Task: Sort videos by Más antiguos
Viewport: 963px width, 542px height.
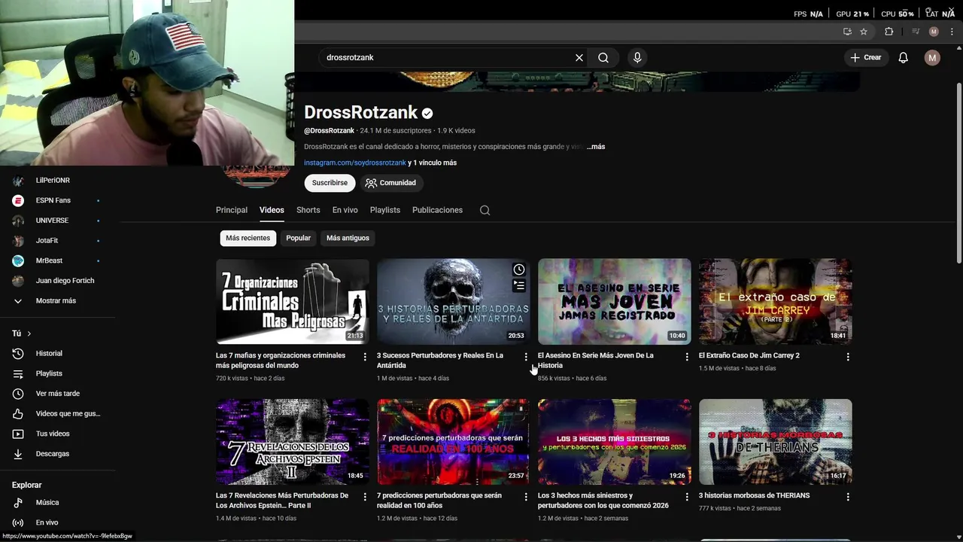Action: 348,238
